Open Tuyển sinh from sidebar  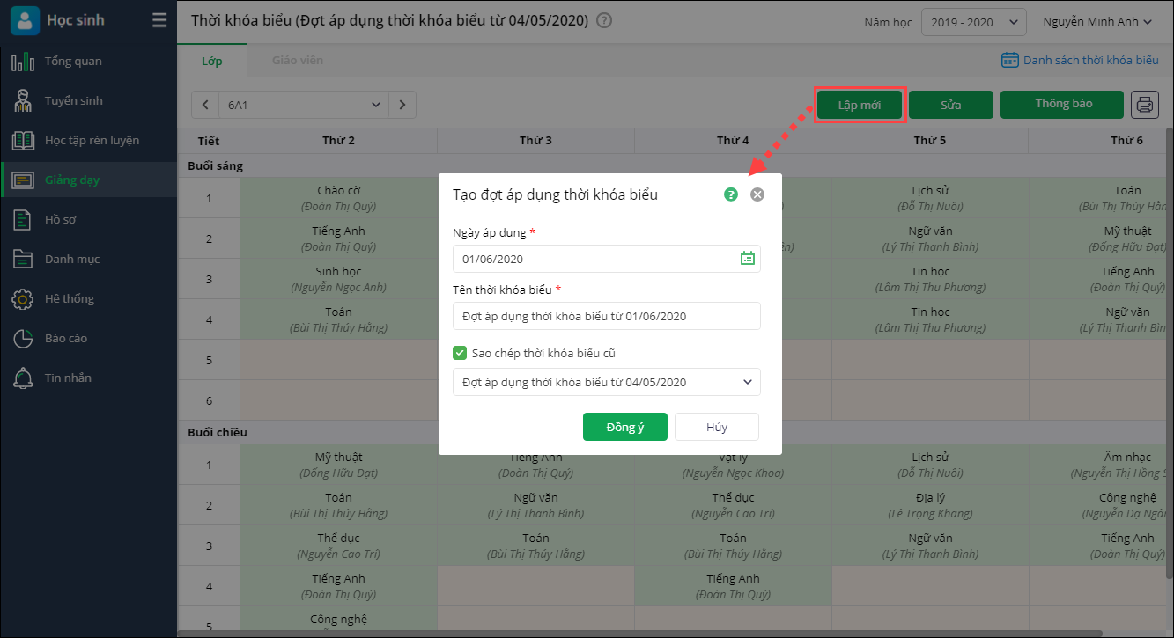tap(73, 100)
